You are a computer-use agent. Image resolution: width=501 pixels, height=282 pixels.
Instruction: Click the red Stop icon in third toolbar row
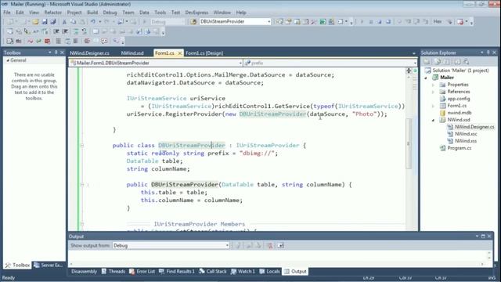pos(47,42)
